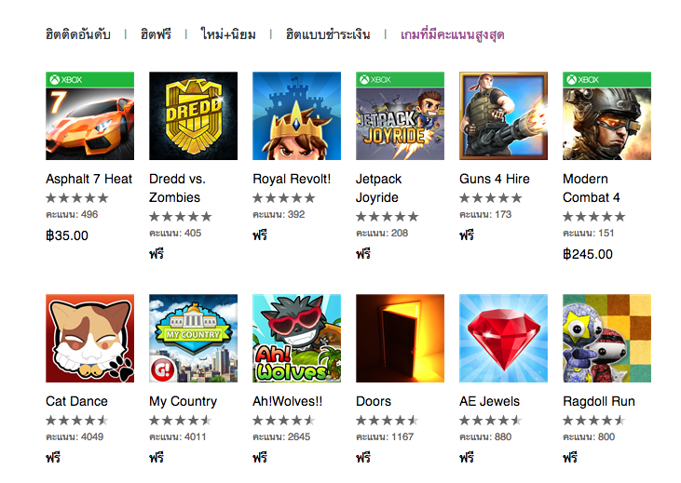Open the Ragdoll Run game icon
The height and width of the screenshot is (483, 681).
coord(606,339)
